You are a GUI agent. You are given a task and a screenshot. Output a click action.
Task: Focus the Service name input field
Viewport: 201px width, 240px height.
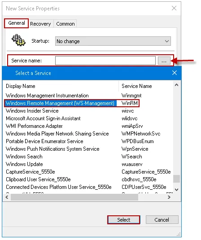click(x=105, y=61)
